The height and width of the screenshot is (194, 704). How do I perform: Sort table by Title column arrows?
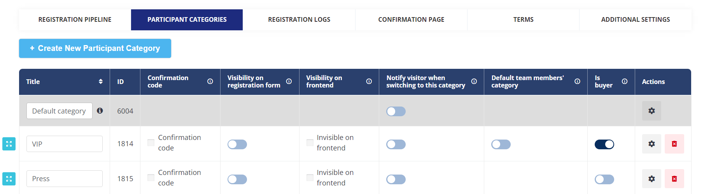pos(101,81)
